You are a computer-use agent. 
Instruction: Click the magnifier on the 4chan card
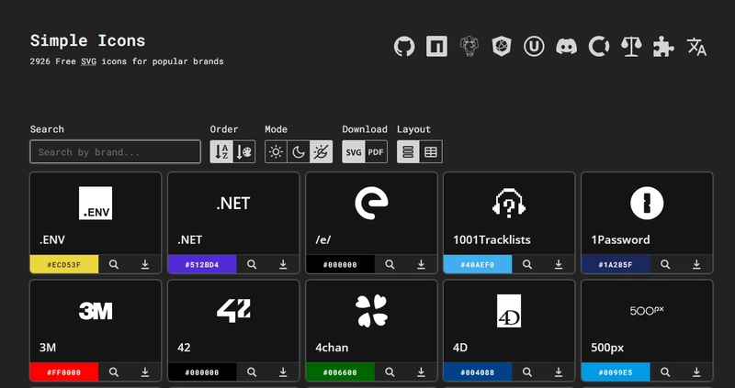point(390,372)
